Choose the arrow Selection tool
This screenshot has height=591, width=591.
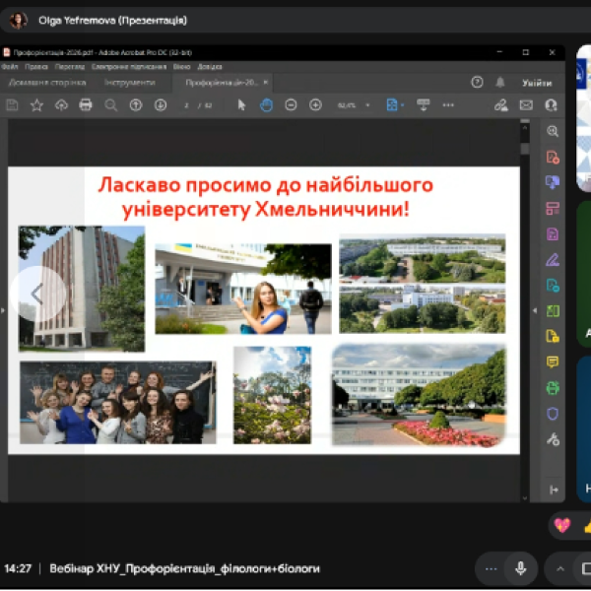pos(242,104)
